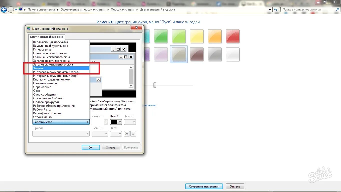Select the gray window color swatch
The height and width of the screenshot is (192, 341).
[215, 54]
